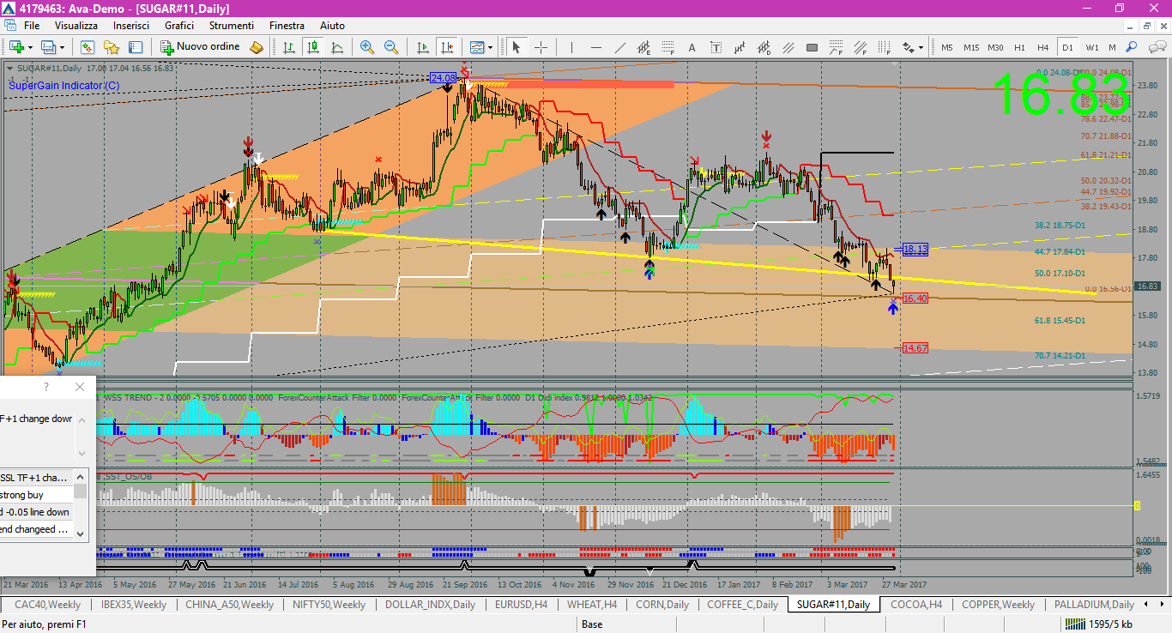Screen dimensions: 1172x633
Task: Switch timeframe to H1
Action: (x=1019, y=47)
